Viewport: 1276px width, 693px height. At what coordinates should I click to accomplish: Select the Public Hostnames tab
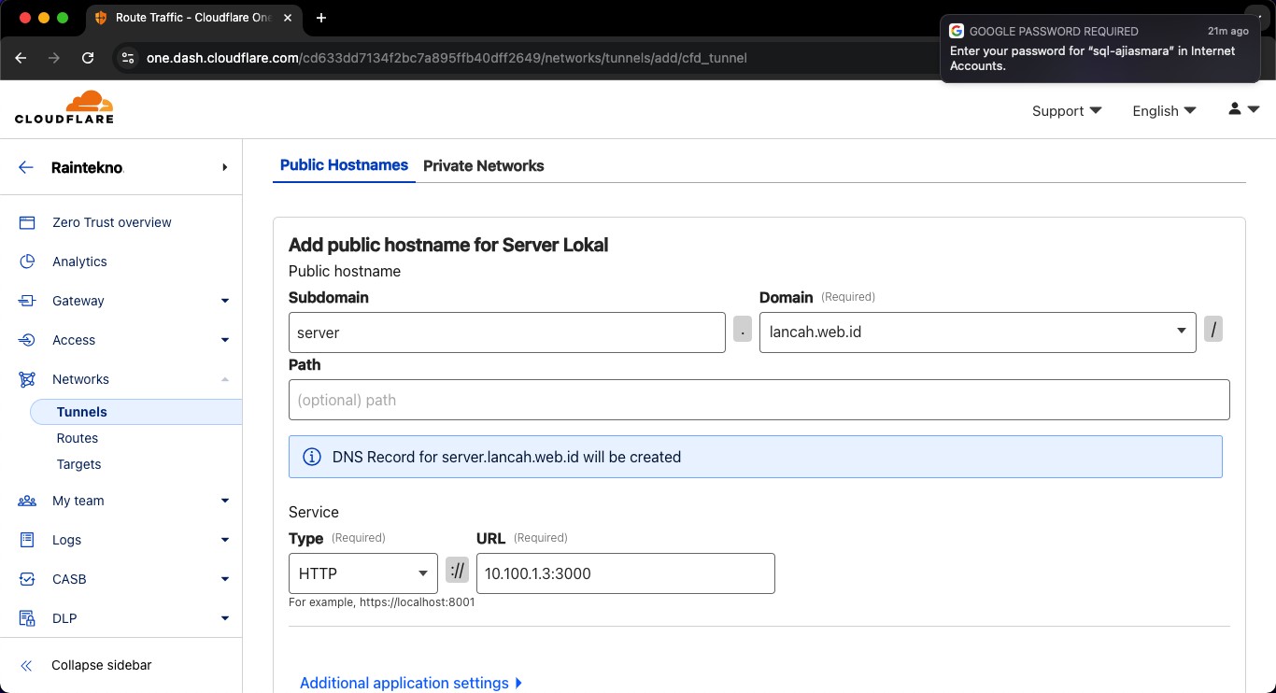344,165
